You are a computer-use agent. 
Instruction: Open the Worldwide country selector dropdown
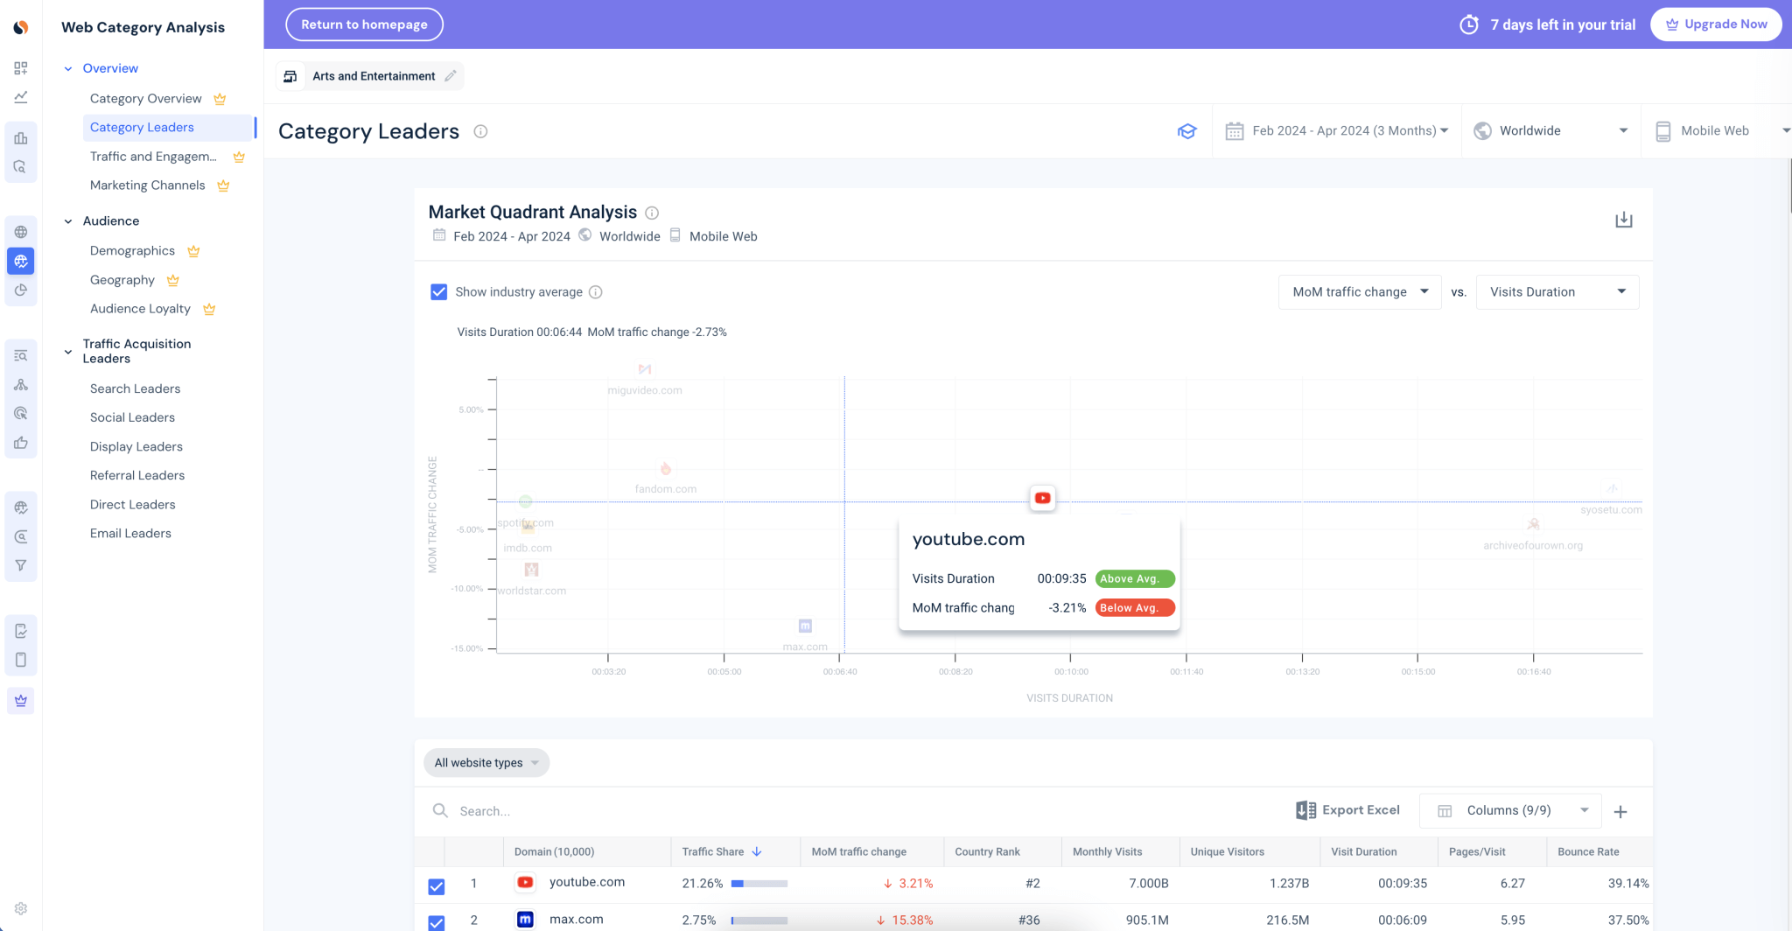coord(1550,130)
